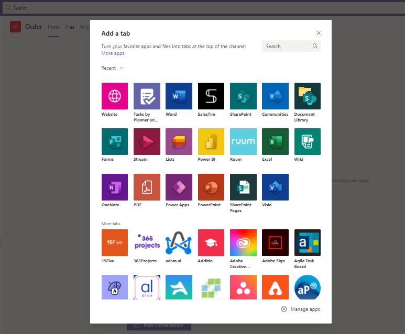Image resolution: width=405 pixels, height=334 pixels.
Task: Add a Stream tab
Action: coord(147,141)
